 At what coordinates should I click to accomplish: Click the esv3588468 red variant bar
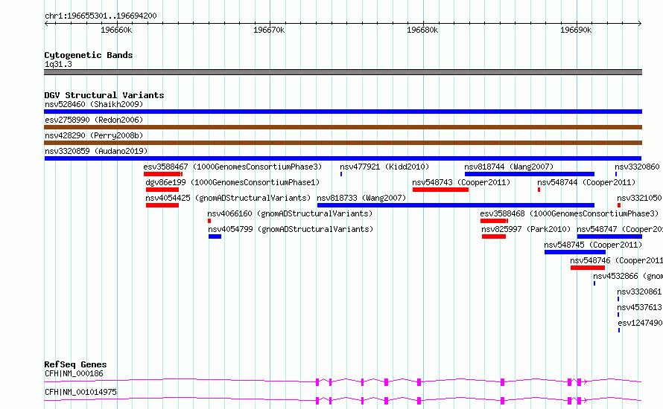(x=495, y=221)
